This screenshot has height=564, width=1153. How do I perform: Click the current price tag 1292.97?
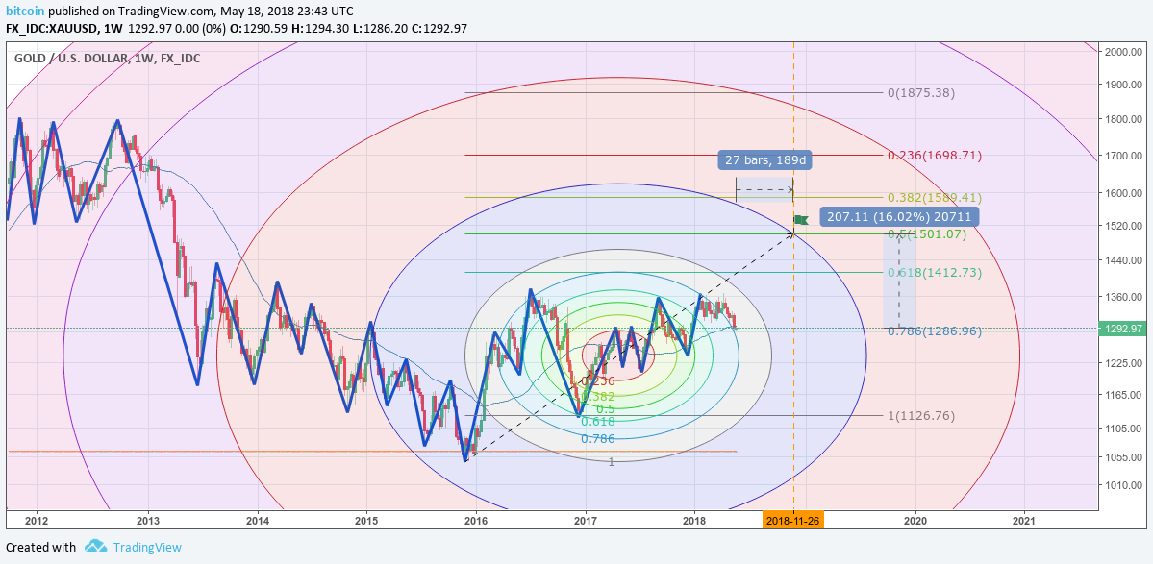pos(1120,329)
